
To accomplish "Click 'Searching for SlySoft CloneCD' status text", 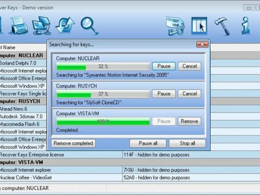I will tap(89, 103).
